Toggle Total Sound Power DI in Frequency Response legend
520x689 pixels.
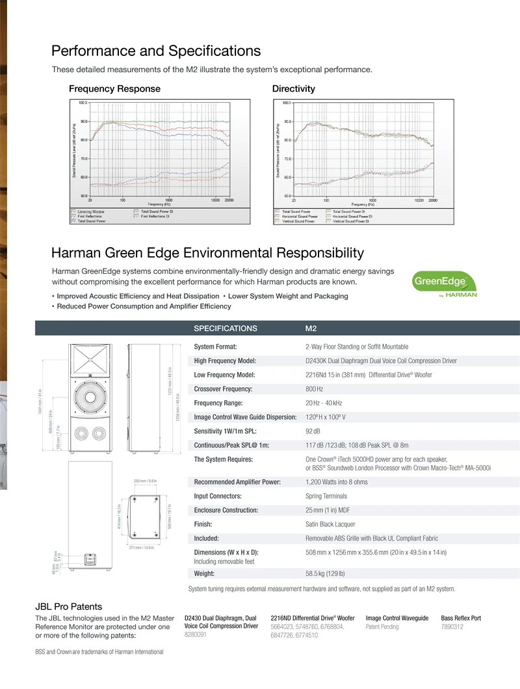[x=136, y=211]
